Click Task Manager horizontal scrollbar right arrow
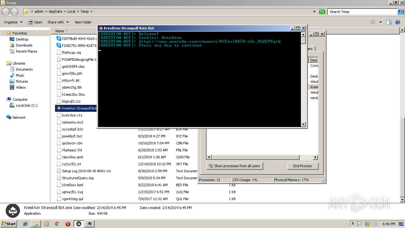The height and width of the screenshot is (228, 405). (x=315, y=157)
